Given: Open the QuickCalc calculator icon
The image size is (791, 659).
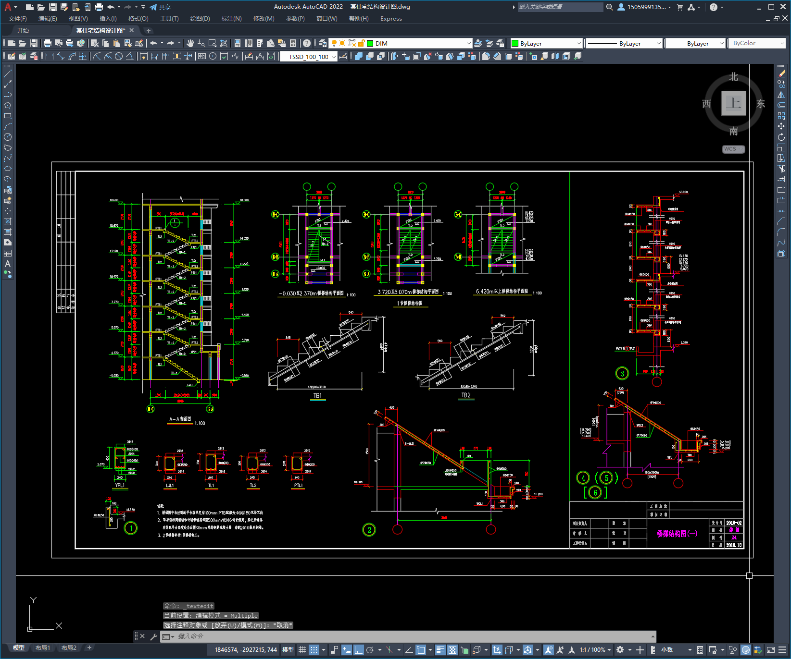Looking at the screenshot, I should [x=293, y=43].
